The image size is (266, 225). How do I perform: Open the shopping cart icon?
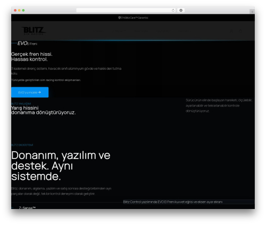[x=240, y=31]
